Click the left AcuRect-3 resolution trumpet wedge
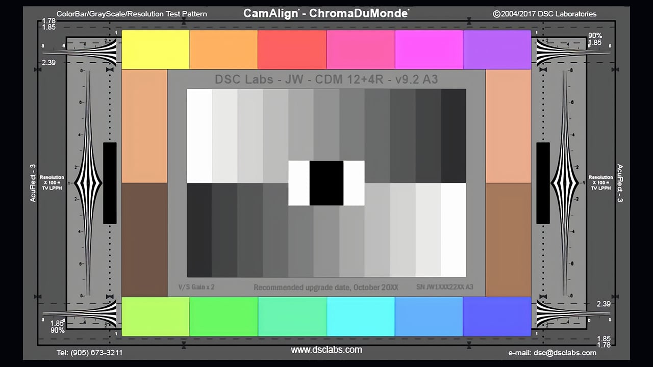The height and width of the screenshot is (367, 653). point(87,183)
